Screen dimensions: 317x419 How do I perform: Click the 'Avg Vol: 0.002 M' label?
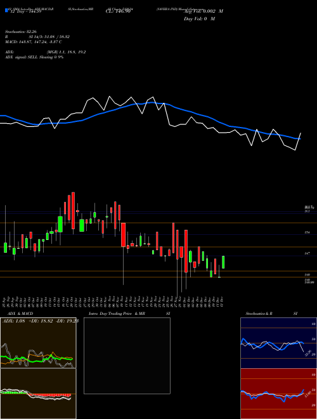point(203,11)
